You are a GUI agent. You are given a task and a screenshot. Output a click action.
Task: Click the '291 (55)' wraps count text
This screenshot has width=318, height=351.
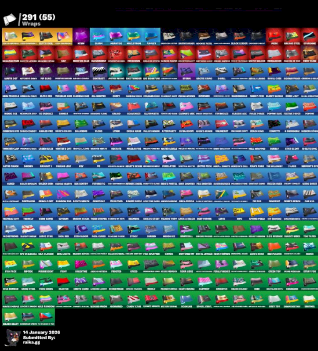click(38, 17)
